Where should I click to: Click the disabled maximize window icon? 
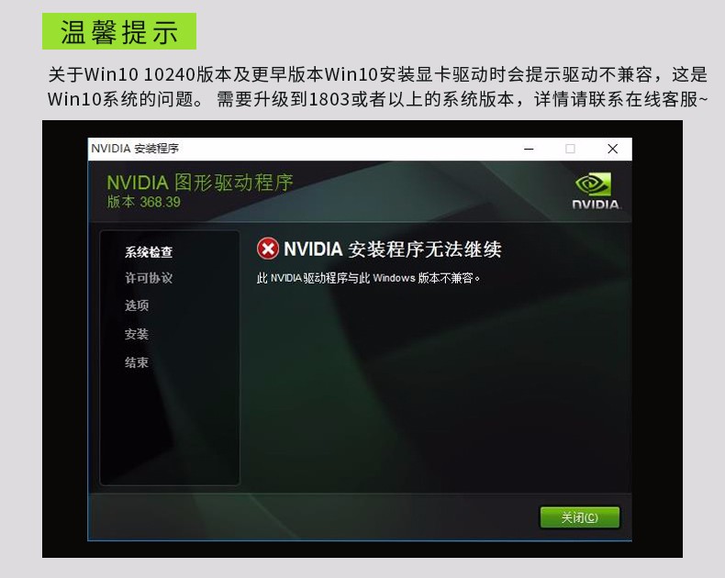pyautogui.click(x=570, y=149)
